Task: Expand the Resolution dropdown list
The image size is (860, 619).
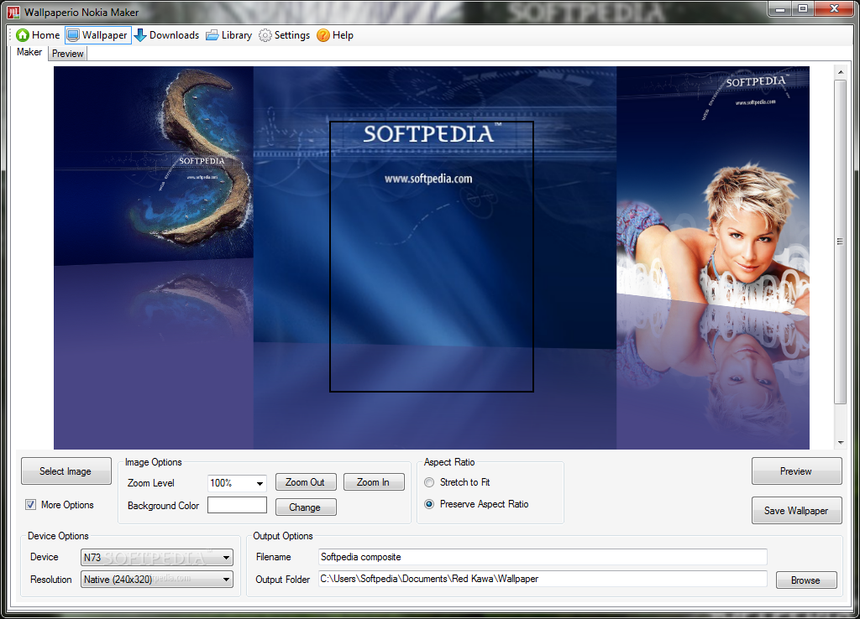Action: pyautogui.click(x=225, y=579)
